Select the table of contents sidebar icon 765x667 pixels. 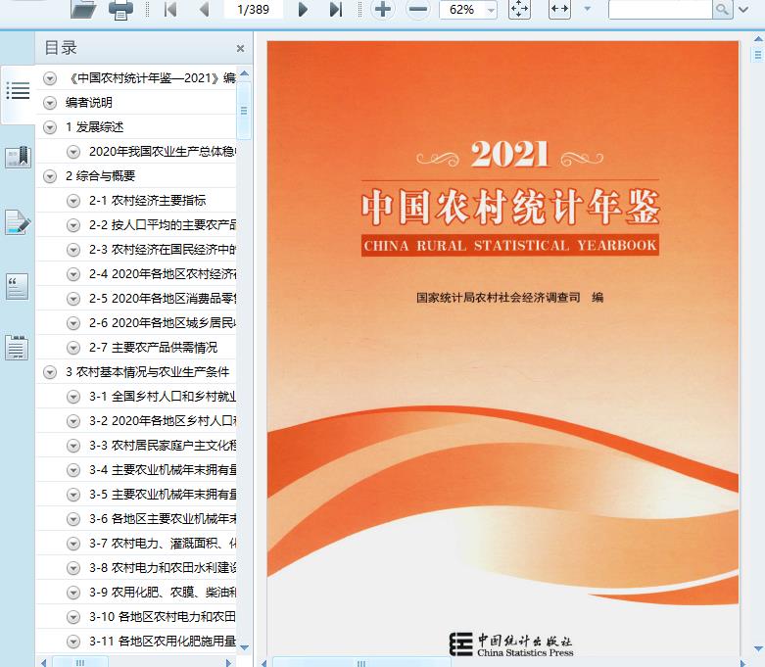(x=18, y=91)
